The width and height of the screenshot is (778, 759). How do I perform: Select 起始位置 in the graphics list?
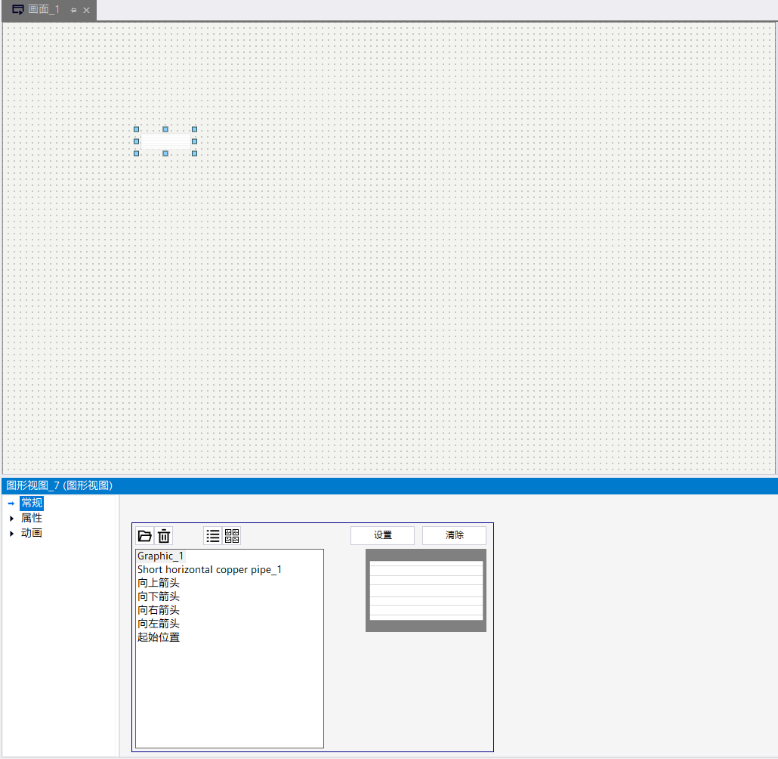pyautogui.click(x=159, y=637)
